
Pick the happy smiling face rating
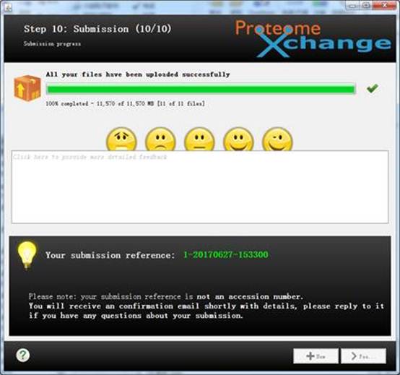coord(238,139)
